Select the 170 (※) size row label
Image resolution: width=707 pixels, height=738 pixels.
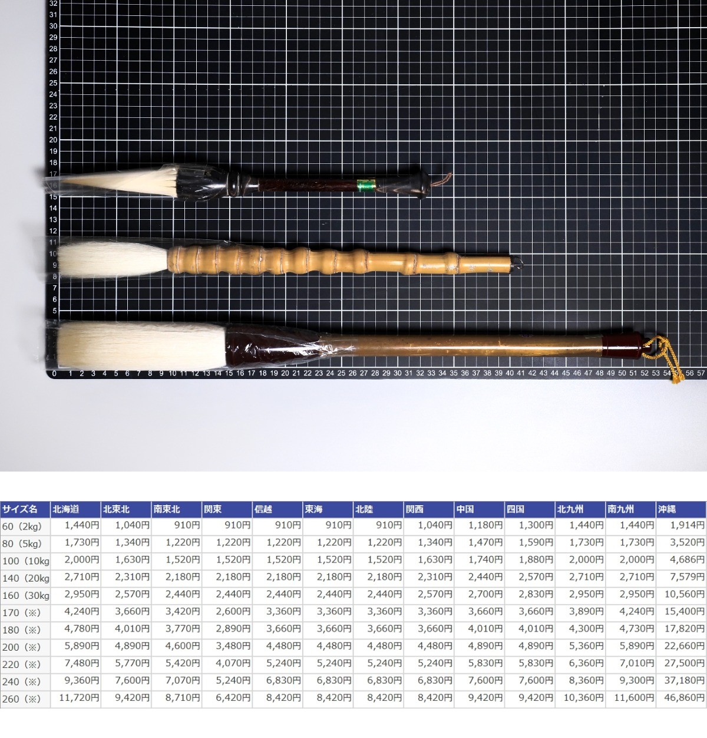coord(25,612)
